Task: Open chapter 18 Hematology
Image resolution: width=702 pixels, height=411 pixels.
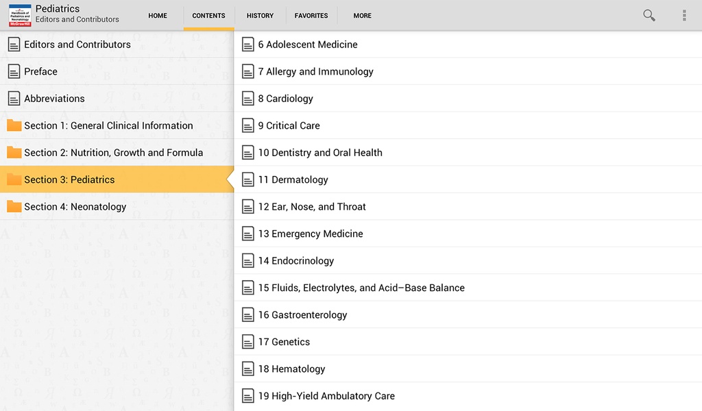Action: [x=468, y=369]
